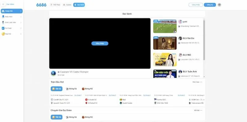Click Al Dubail SC team crest
Viewport: 247px width, 122px height.
(x=86, y=103)
